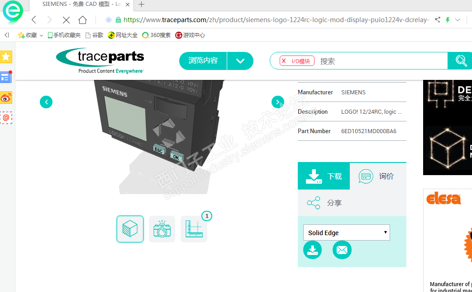Click the magnifier search button
The width and height of the screenshot is (472, 292).
click(461, 60)
